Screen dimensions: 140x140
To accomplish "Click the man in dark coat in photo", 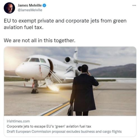I will point(84,90).
